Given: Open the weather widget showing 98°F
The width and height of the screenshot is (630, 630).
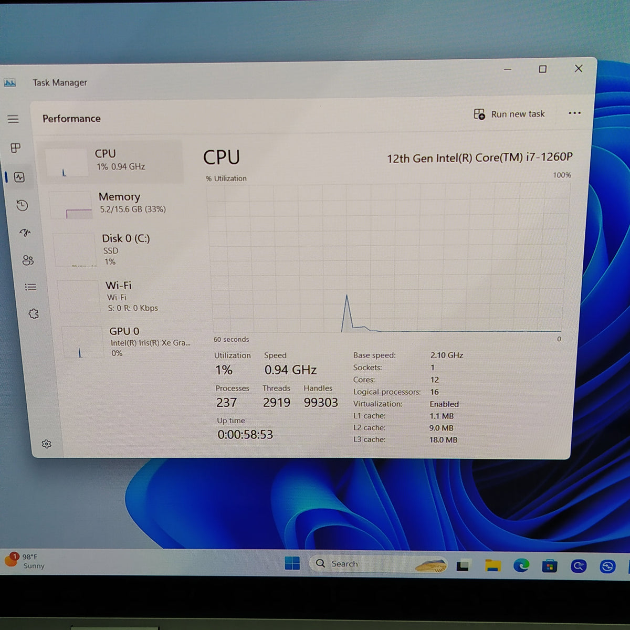Looking at the screenshot, I should click(25, 561).
